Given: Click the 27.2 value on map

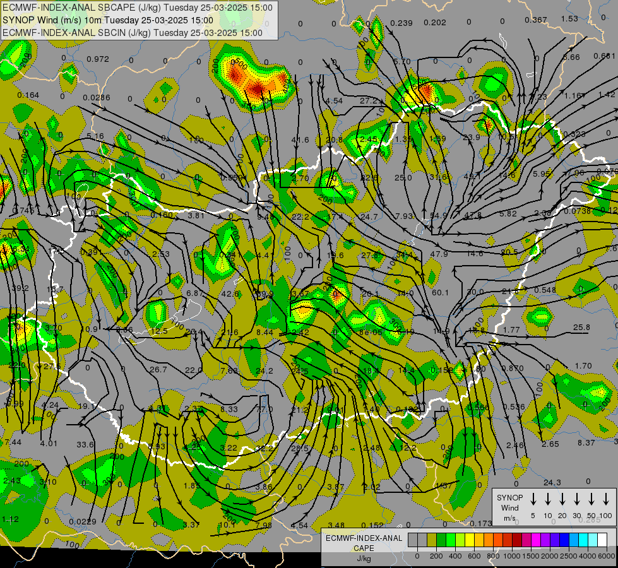Looking at the screenshot, I should coord(368,100).
